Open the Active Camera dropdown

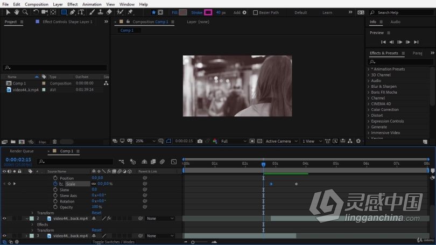click(x=282, y=141)
